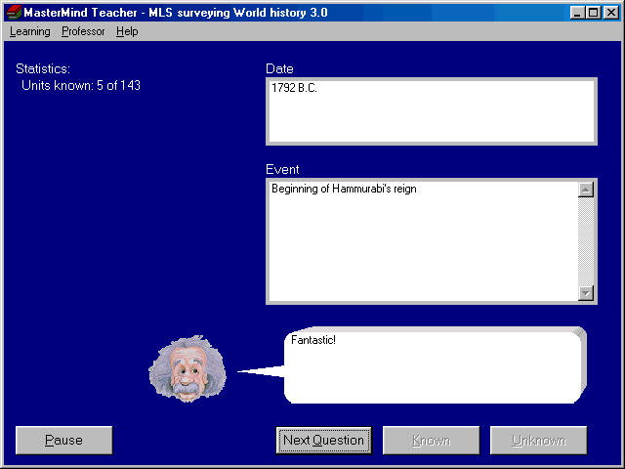Close the MasterMind Teacher window

click(610, 13)
